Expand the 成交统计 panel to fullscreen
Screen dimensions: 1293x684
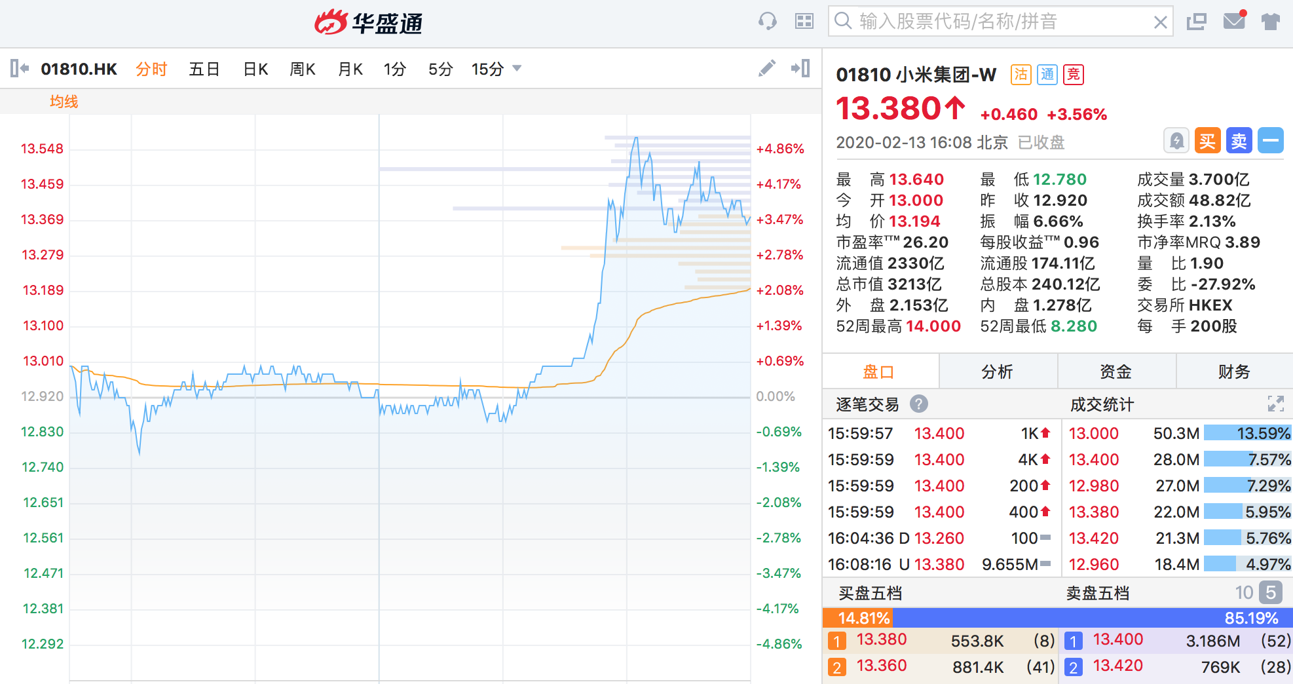click(x=1275, y=404)
